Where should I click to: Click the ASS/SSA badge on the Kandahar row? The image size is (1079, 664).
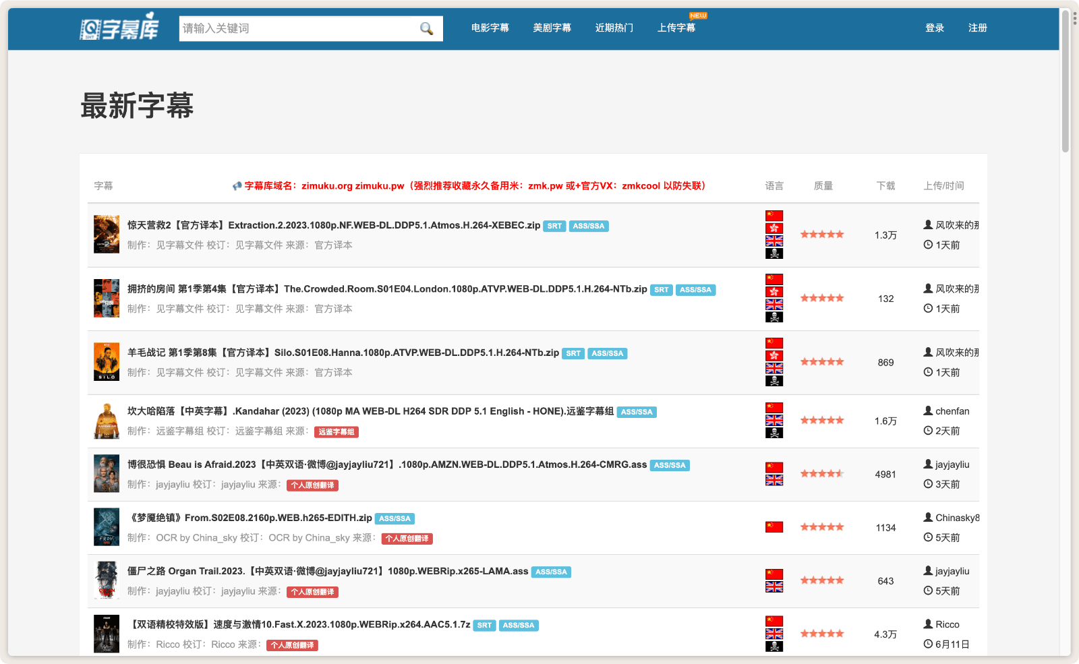(637, 412)
